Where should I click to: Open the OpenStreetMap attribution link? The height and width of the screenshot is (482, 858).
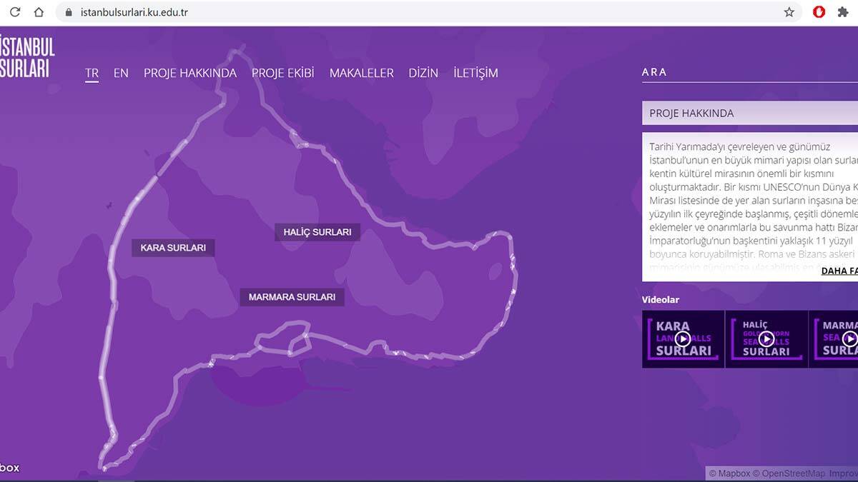coord(792,473)
